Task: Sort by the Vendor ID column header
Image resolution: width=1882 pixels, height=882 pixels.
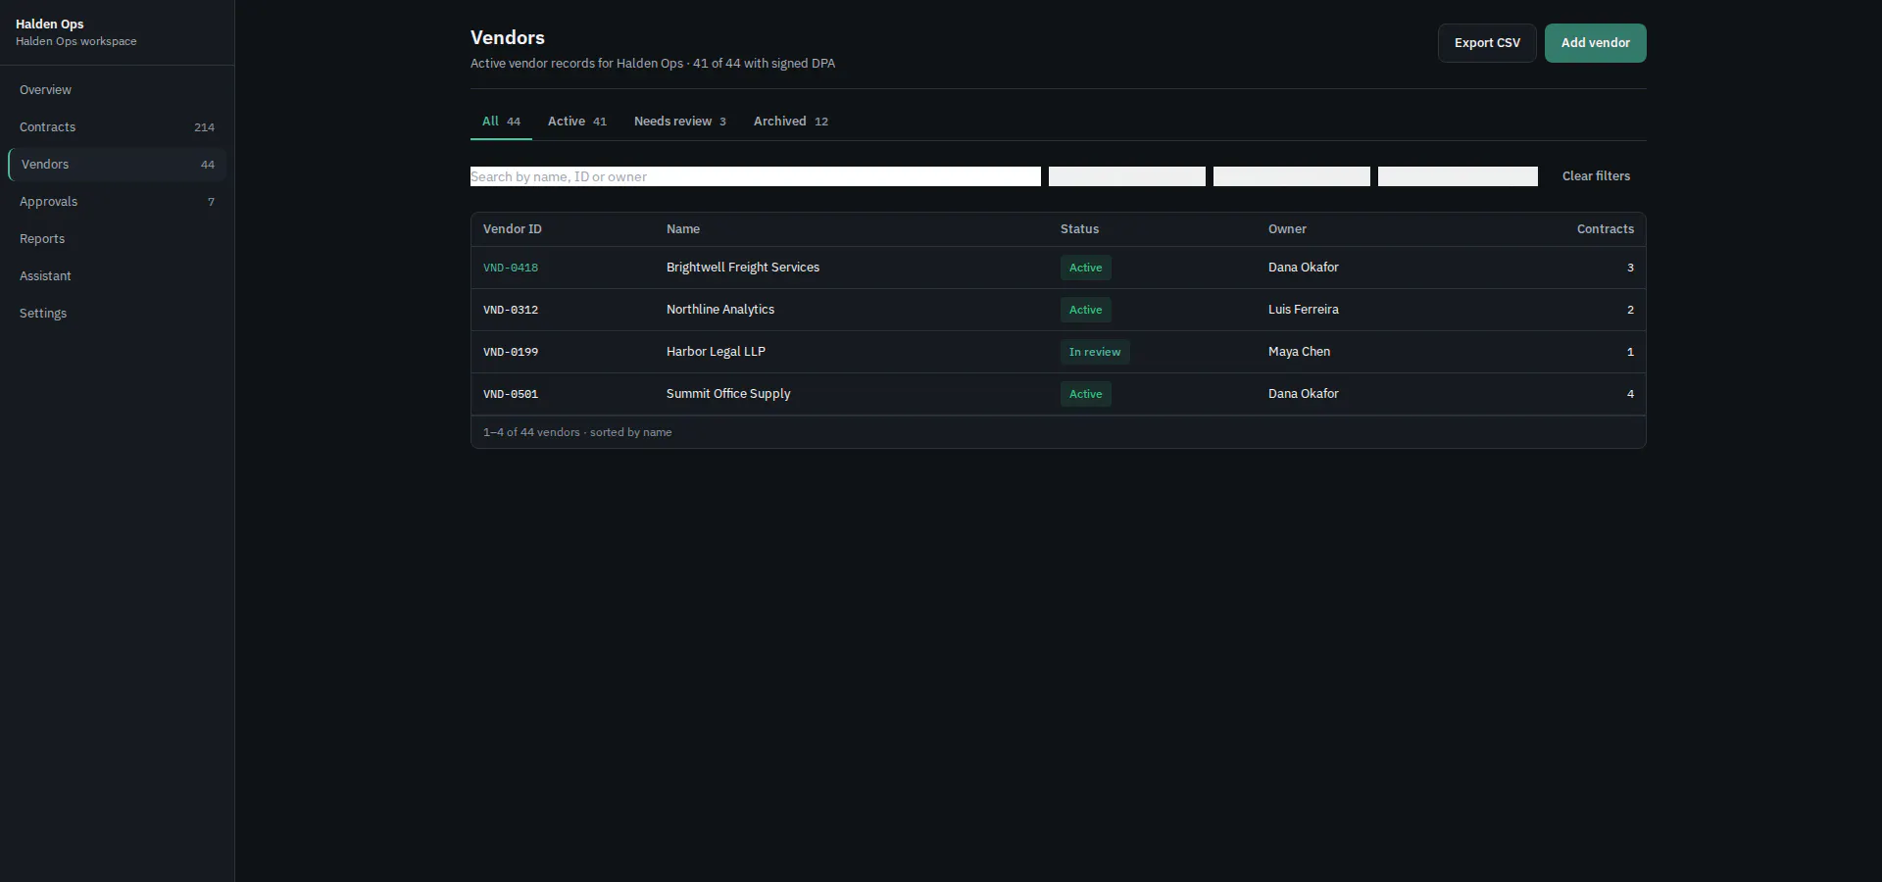Action: pos(513,229)
